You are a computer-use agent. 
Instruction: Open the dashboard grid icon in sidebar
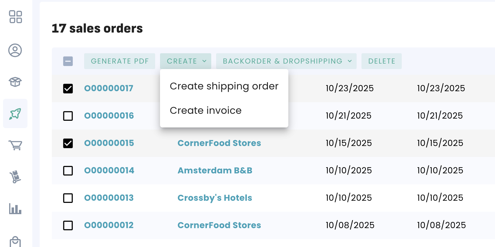coord(15,17)
